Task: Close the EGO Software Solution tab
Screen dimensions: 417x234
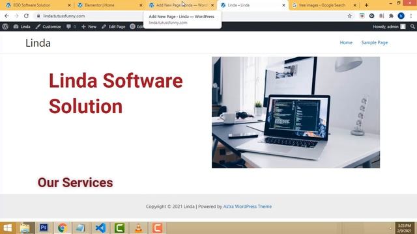Action: tap(70, 5)
